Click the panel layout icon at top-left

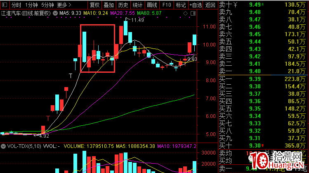[x=5, y=5]
